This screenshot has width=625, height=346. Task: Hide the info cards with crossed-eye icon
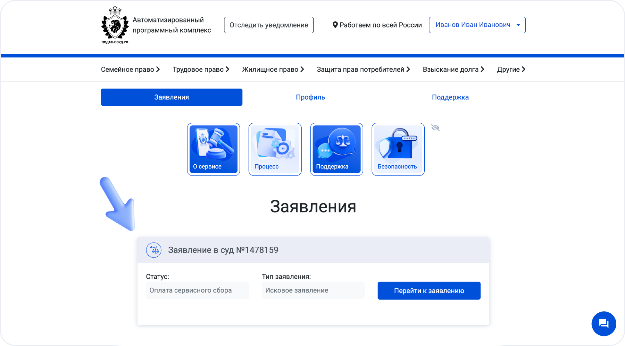click(x=435, y=128)
